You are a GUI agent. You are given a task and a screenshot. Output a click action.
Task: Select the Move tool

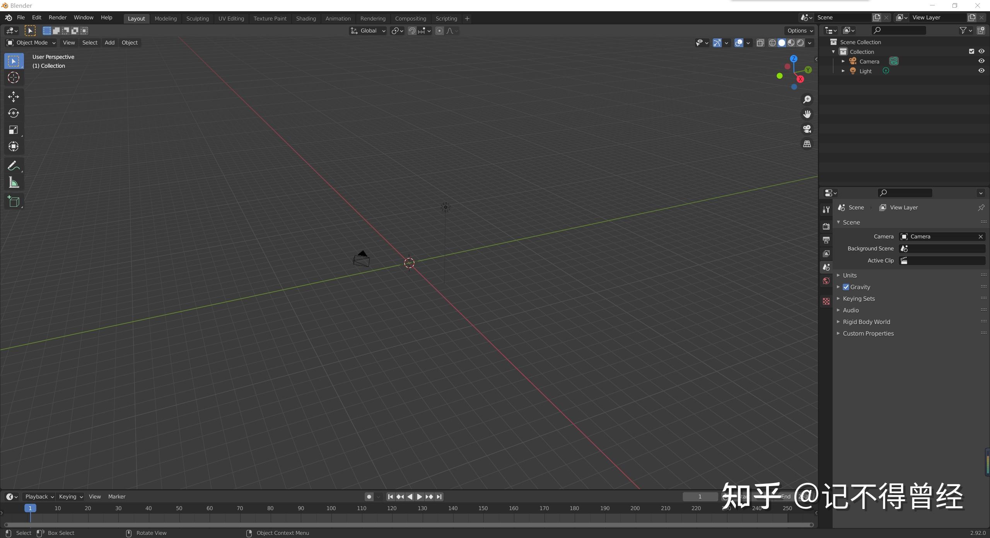(14, 96)
